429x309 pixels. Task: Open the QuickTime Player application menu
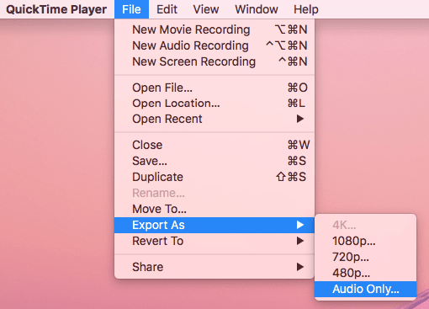click(56, 9)
